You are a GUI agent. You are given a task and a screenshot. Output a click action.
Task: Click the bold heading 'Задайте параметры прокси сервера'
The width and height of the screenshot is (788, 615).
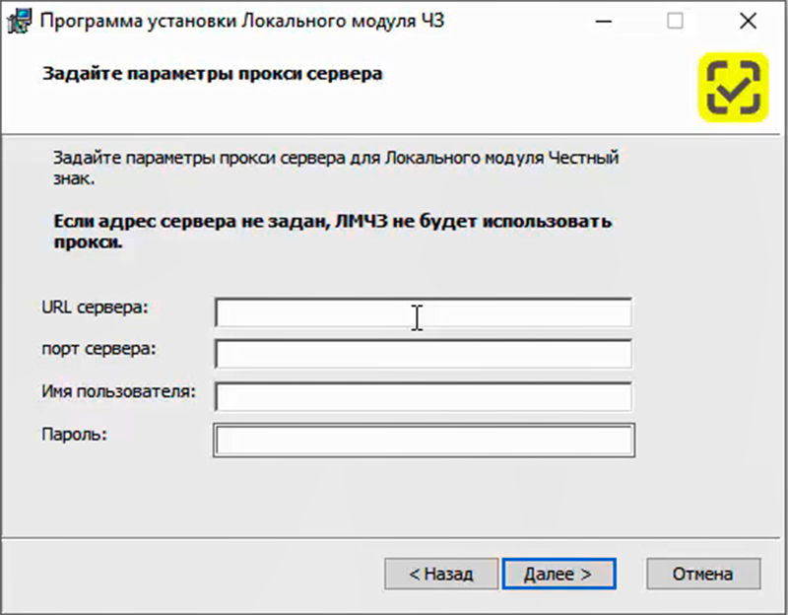[x=211, y=74]
